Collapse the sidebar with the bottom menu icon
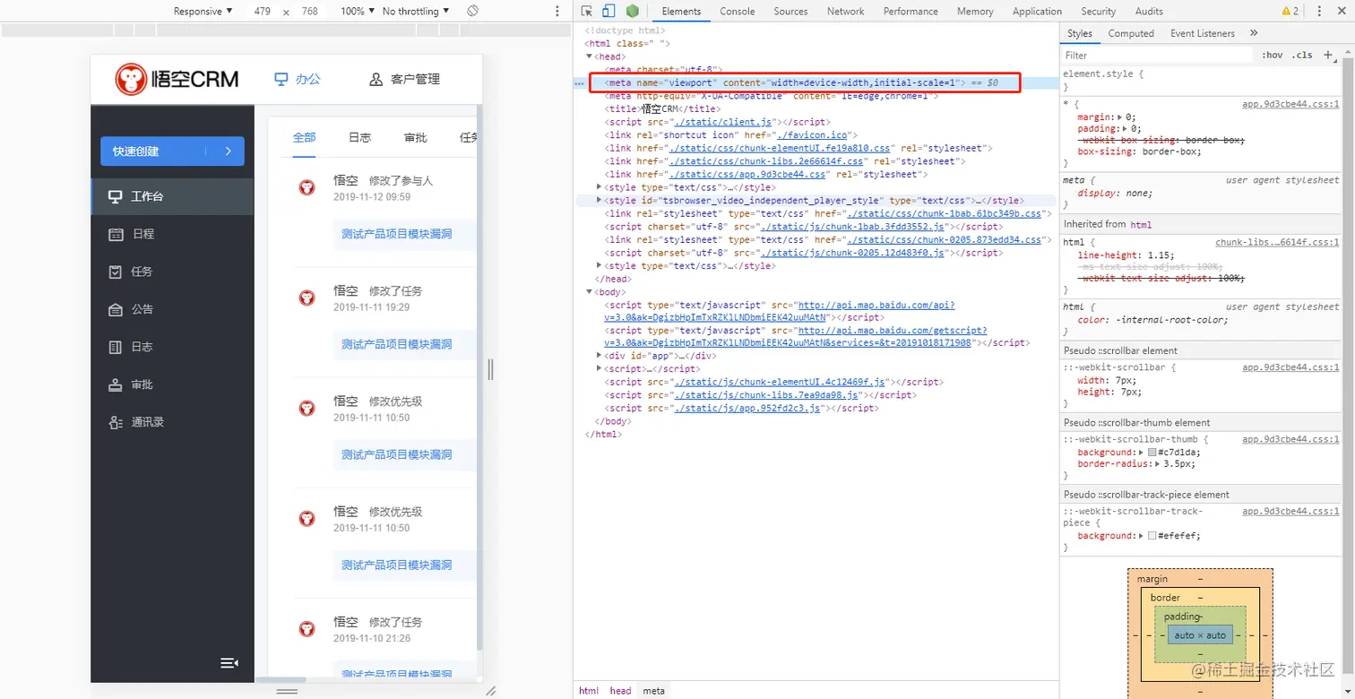This screenshot has width=1355, height=699. click(229, 662)
